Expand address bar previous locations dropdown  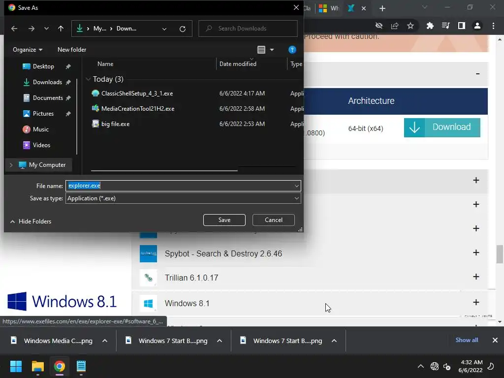164,29
